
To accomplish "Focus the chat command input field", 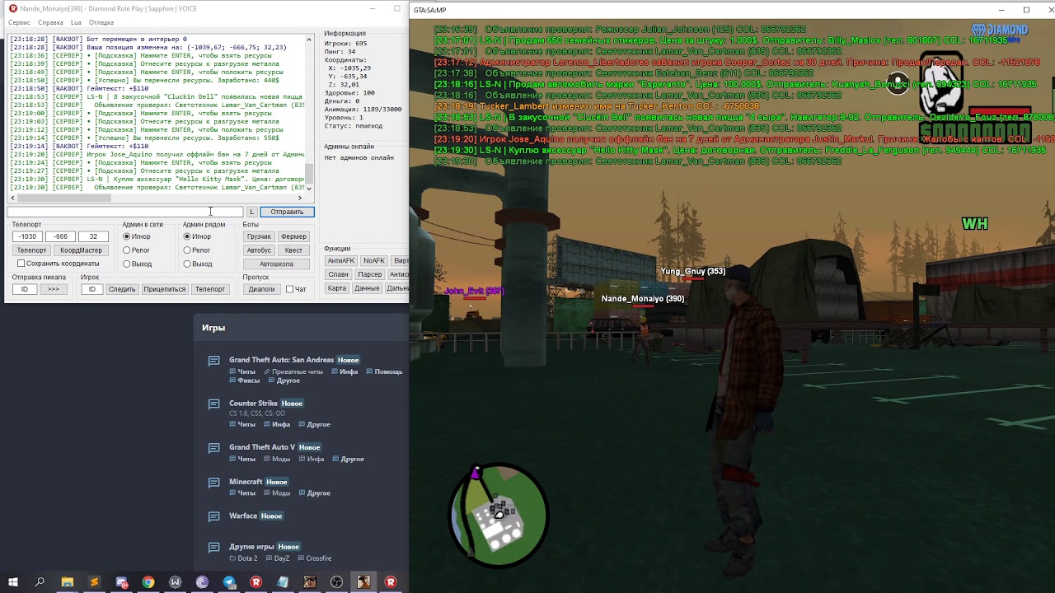I will pyautogui.click(x=125, y=212).
